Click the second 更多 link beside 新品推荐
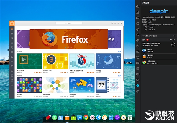 [x=119, y=76]
